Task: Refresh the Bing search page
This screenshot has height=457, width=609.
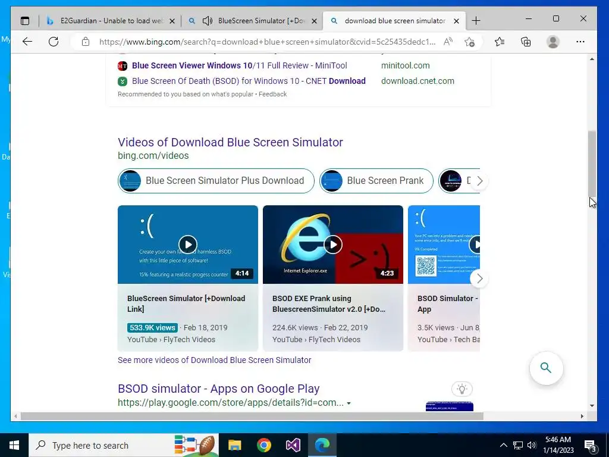Action: coord(54,42)
